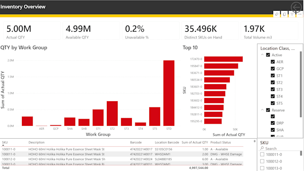This screenshot has width=304, height=171.
Task: Open the filter icon on slicer
Action: click(292, 14)
